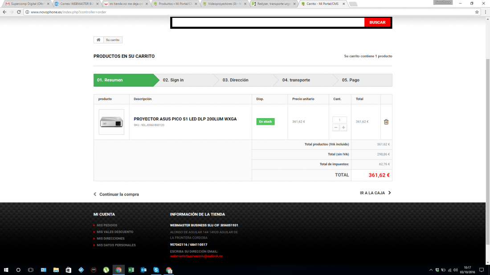Click the quantity input field showing 1
Viewport: 490px width, 275px height.
click(340, 120)
